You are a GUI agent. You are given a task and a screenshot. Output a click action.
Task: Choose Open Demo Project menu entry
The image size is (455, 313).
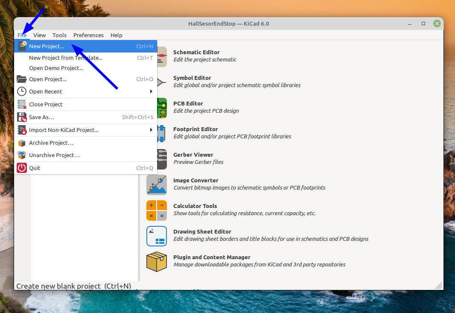click(56, 68)
